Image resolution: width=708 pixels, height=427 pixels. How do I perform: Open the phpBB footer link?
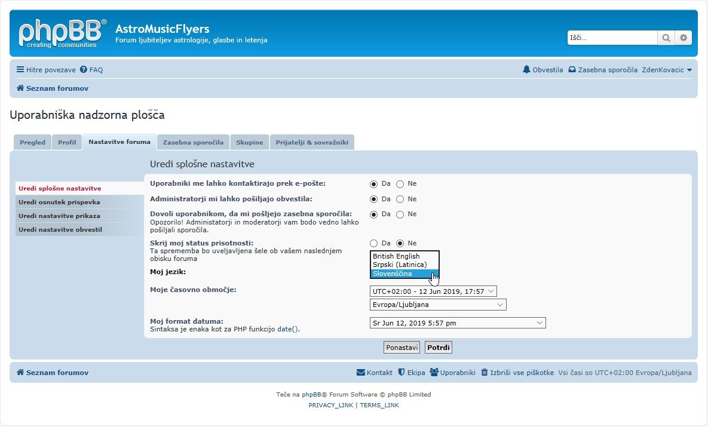point(311,395)
